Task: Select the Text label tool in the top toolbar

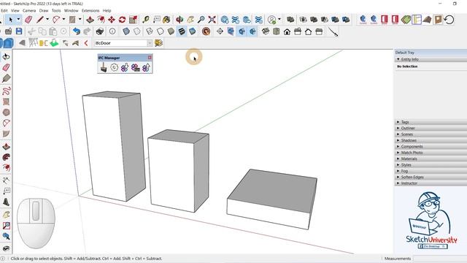Action: point(157,20)
